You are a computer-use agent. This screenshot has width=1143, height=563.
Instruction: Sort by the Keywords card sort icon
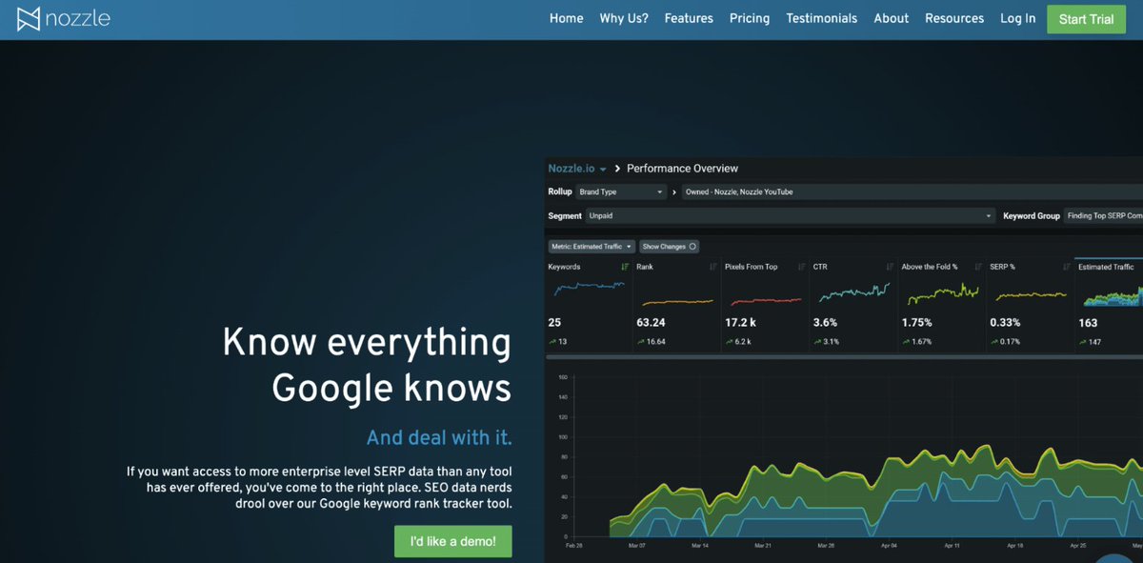pyautogui.click(x=625, y=267)
